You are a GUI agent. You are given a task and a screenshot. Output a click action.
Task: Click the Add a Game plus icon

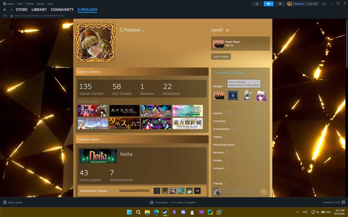point(5,202)
